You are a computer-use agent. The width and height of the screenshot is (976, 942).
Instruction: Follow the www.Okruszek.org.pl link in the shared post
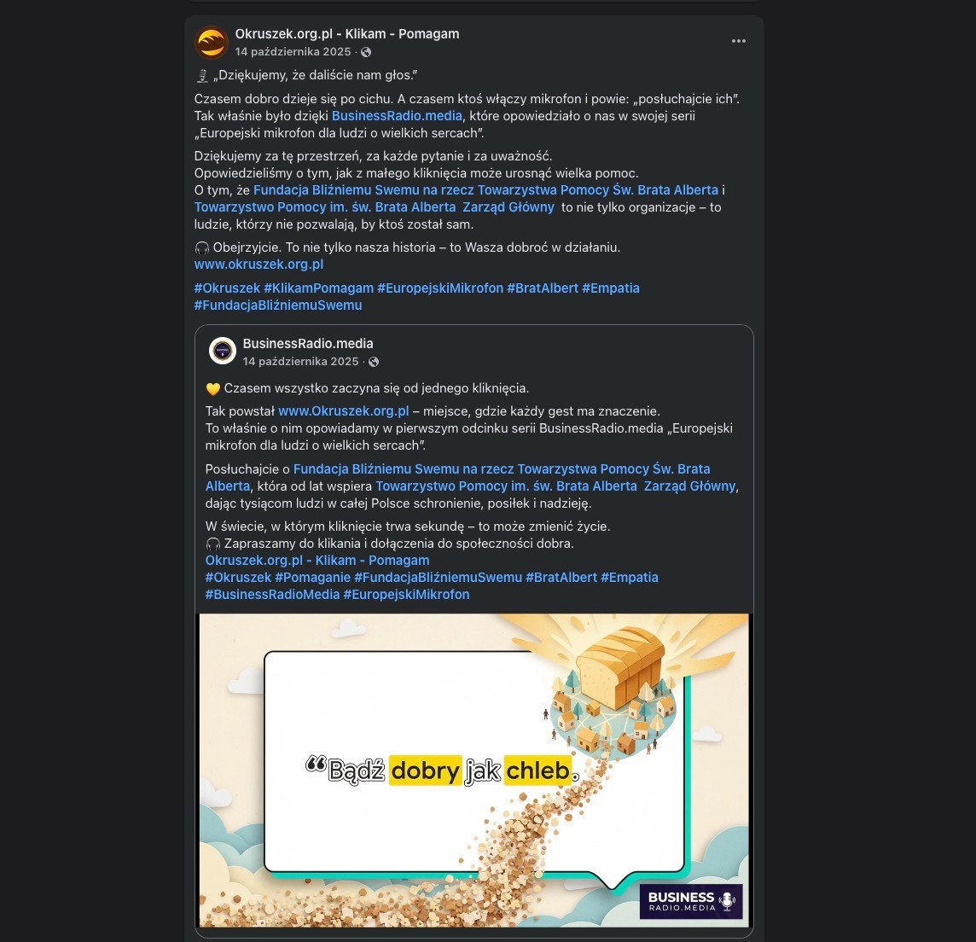[344, 411]
